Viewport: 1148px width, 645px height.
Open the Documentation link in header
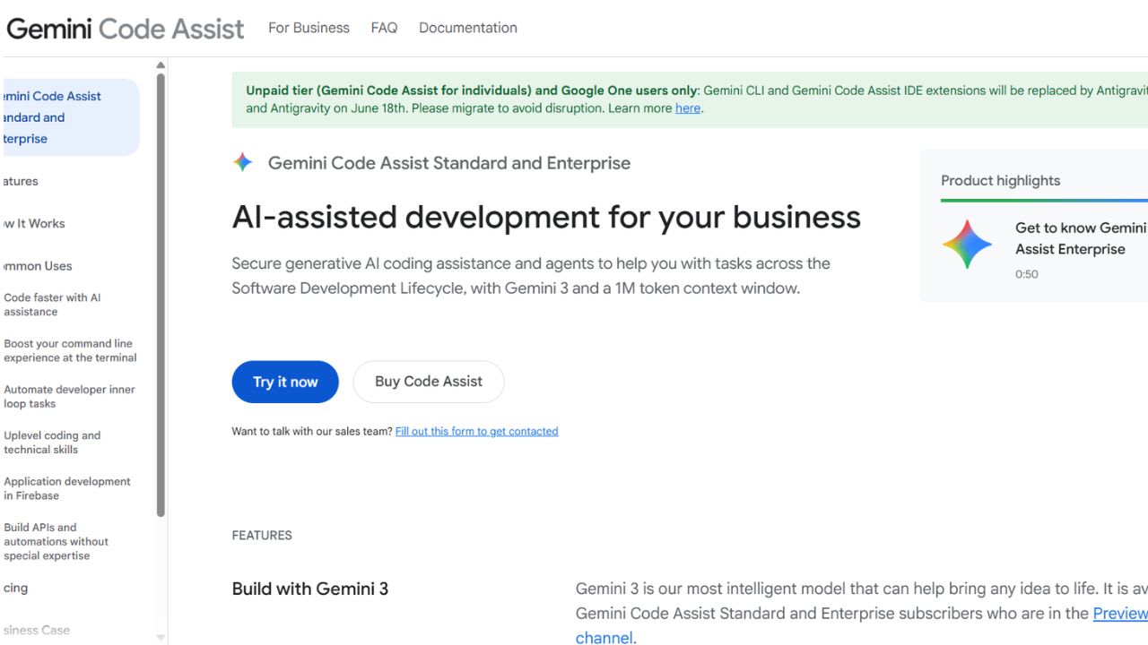click(x=468, y=28)
